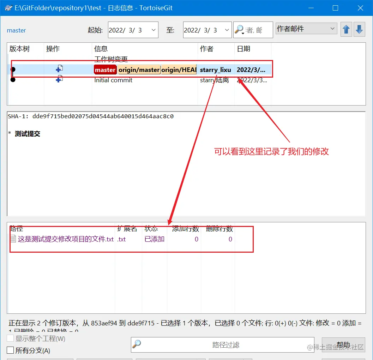Select the red master badge on the commit row
The width and height of the screenshot is (373, 360).
click(x=105, y=70)
